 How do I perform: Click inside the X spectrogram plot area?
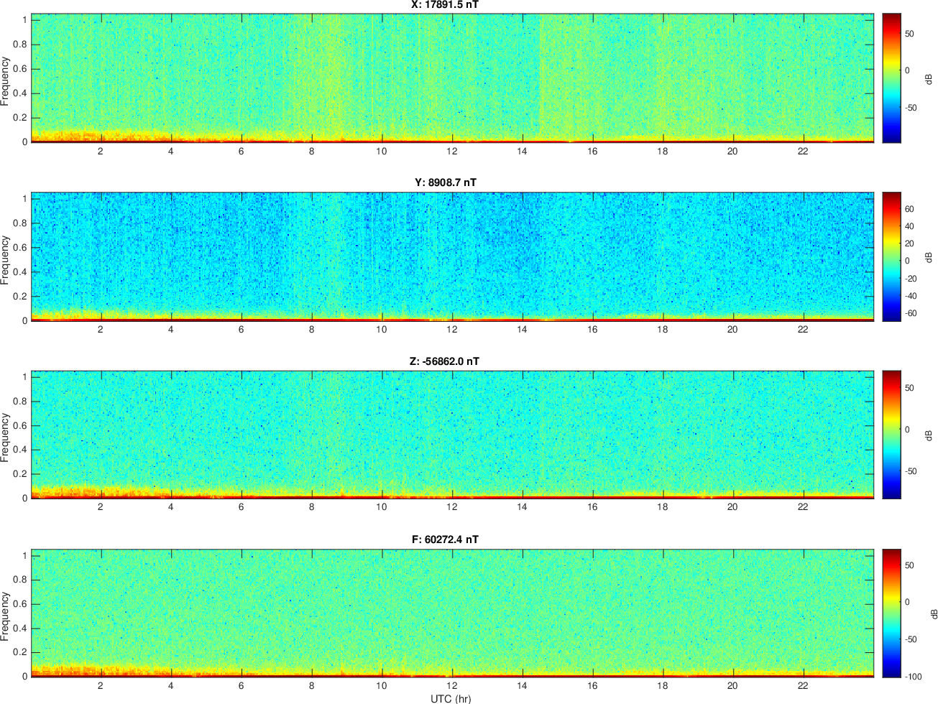pyautogui.click(x=452, y=78)
